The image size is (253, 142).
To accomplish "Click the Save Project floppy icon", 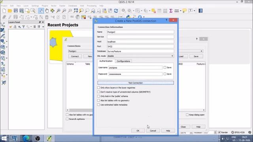I will point(16,11).
